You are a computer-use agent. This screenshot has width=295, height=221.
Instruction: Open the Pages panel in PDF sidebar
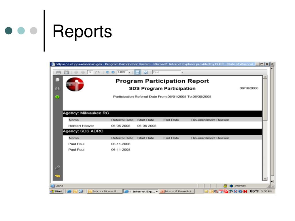click(58, 80)
